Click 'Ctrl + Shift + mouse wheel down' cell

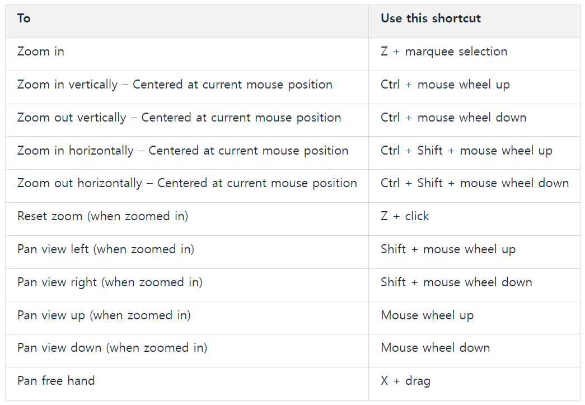pos(475,183)
